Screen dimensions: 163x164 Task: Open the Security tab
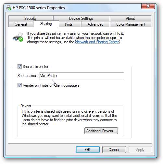(x=31, y=19)
